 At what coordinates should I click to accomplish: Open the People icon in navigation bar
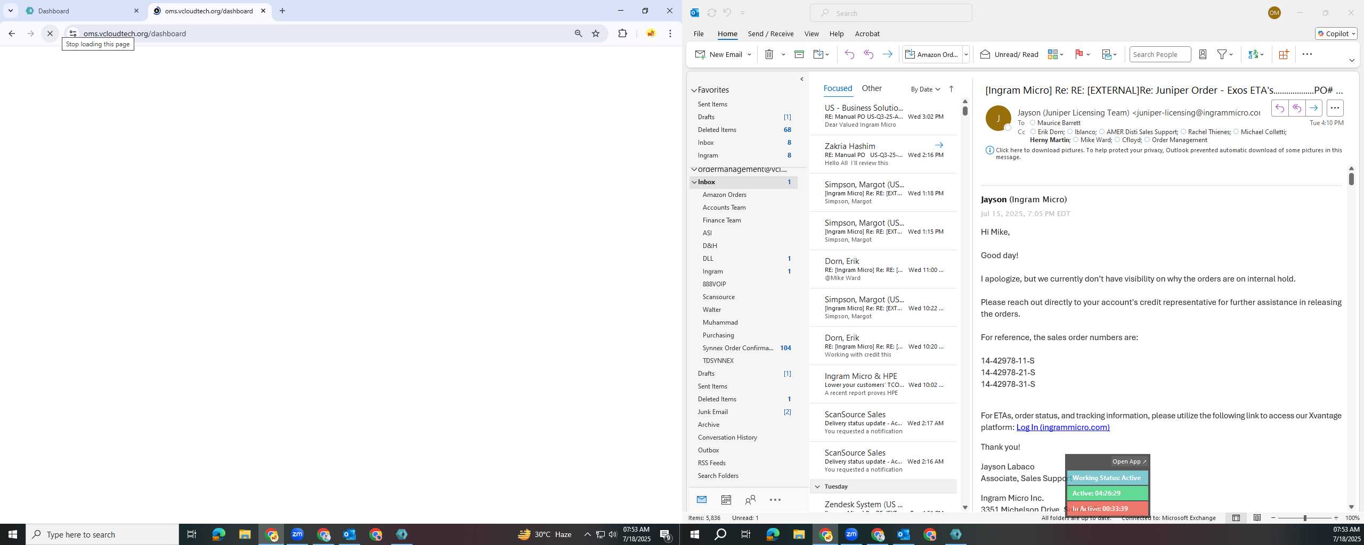pyautogui.click(x=750, y=500)
